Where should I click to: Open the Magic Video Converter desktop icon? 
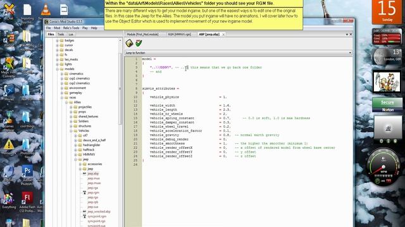(x=9, y=67)
